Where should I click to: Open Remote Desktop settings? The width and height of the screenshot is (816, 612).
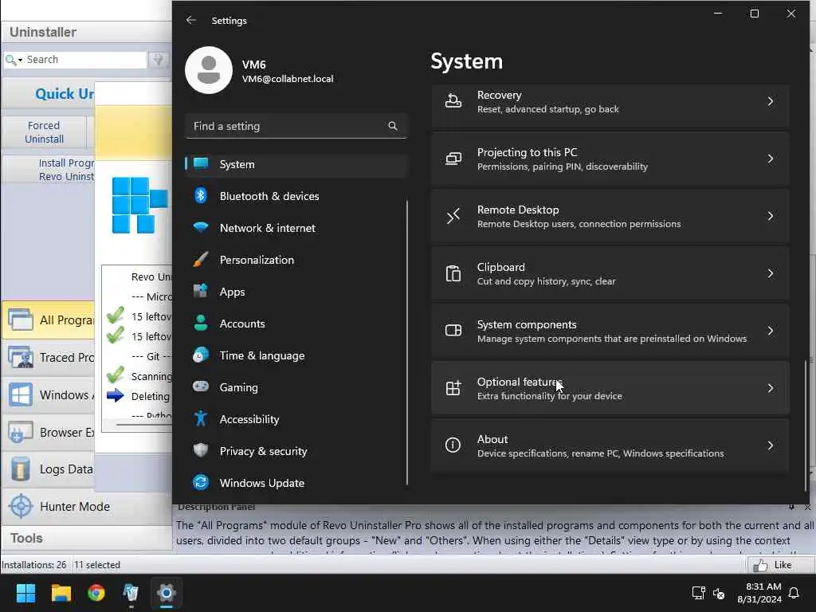610,216
